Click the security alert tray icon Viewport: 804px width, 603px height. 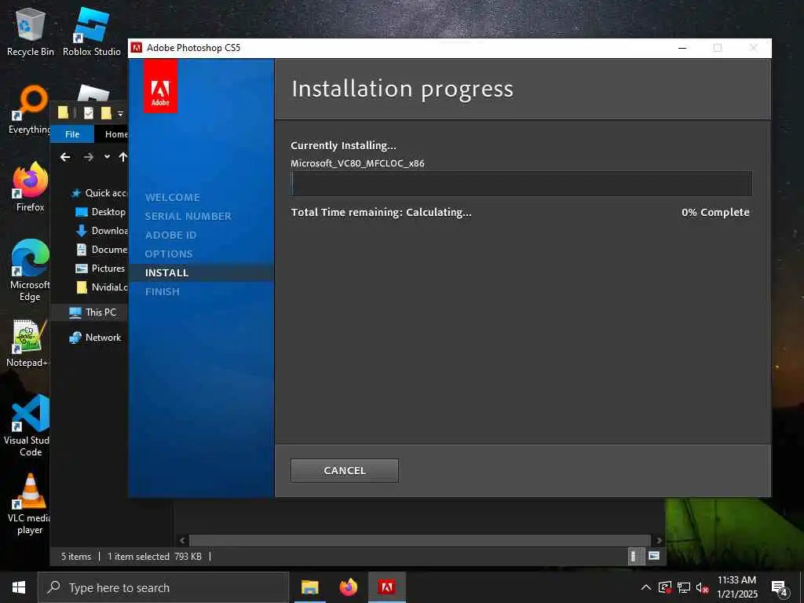pos(665,587)
